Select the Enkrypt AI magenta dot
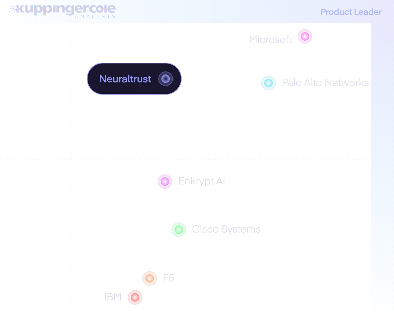This screenshot has height=312, width=394. (x=165, y=181)
